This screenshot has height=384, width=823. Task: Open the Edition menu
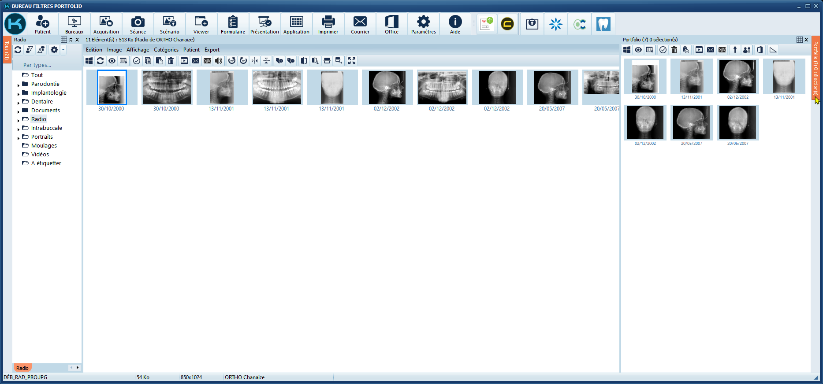(94, 50)
